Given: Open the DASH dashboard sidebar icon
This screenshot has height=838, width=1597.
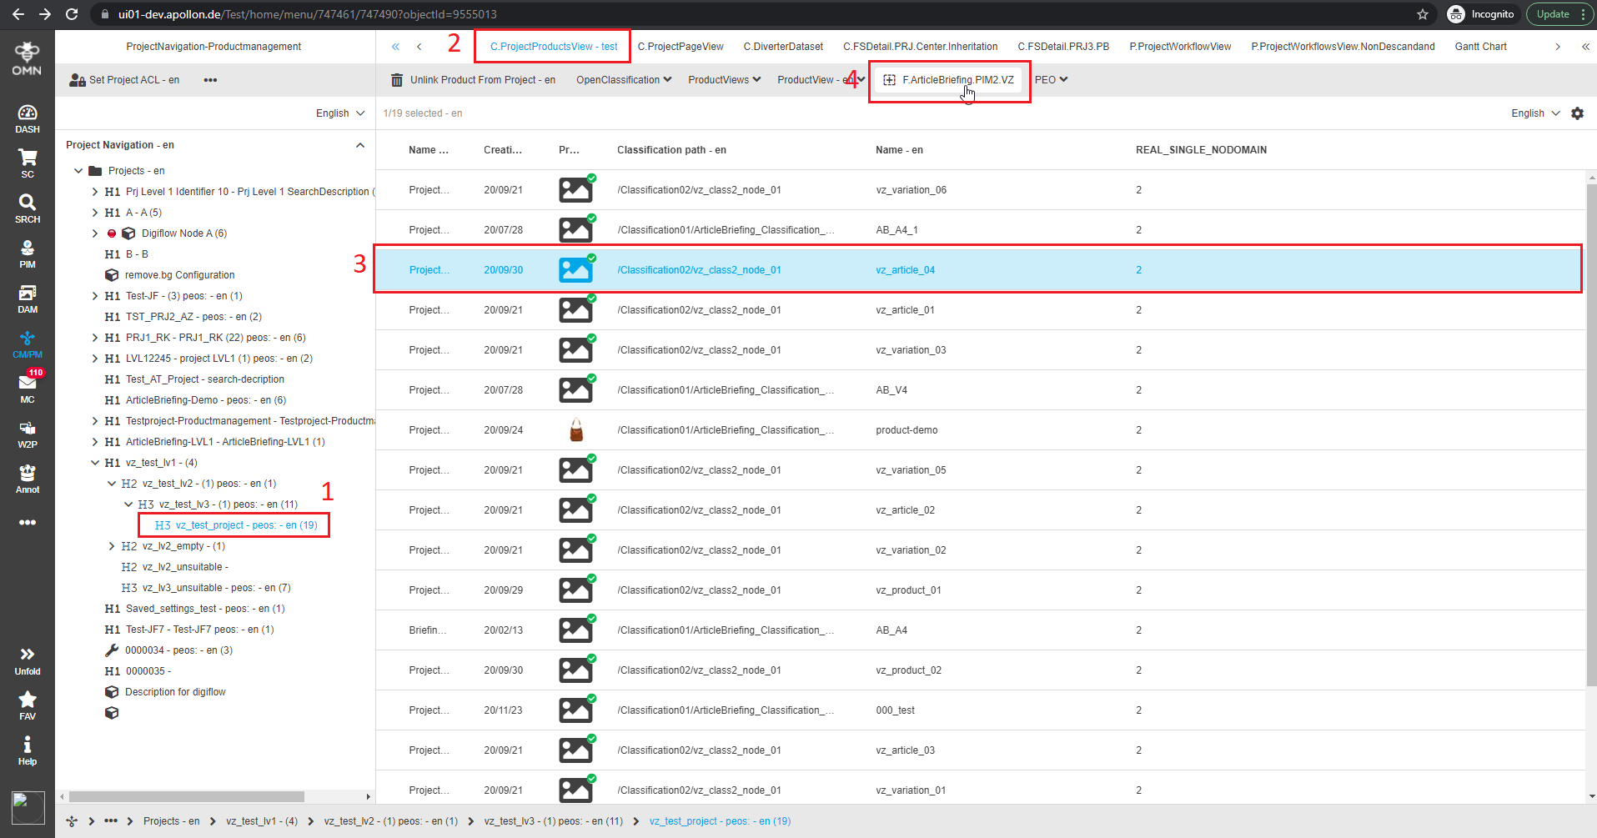Looking at the screenshot, I should [28, 118].
